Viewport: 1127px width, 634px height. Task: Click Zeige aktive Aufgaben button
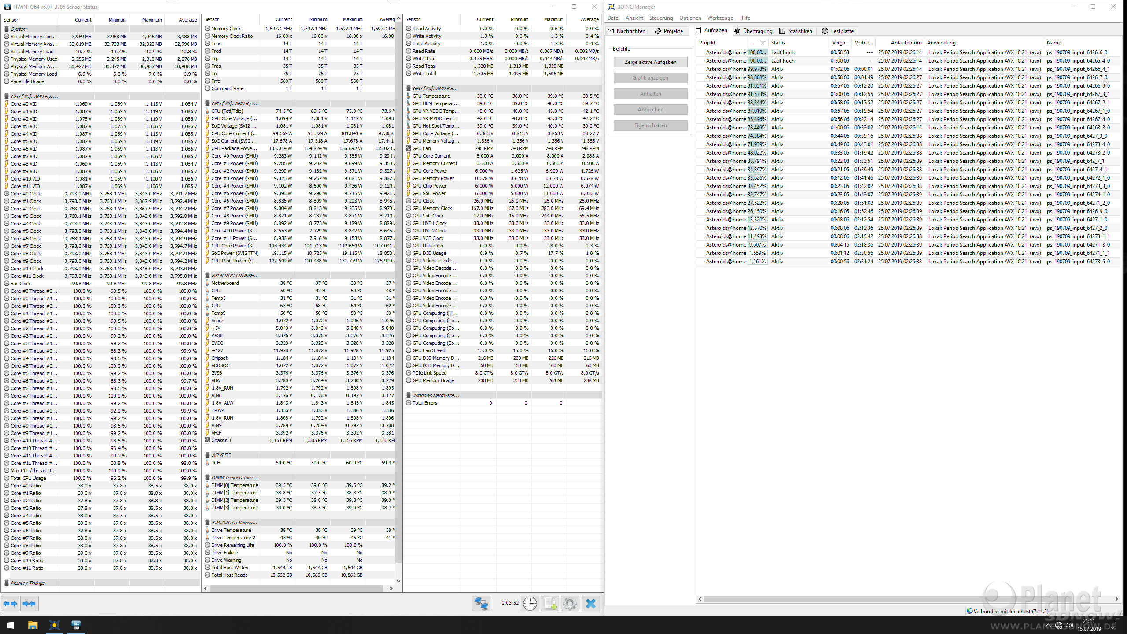click(x=650, y=62)
